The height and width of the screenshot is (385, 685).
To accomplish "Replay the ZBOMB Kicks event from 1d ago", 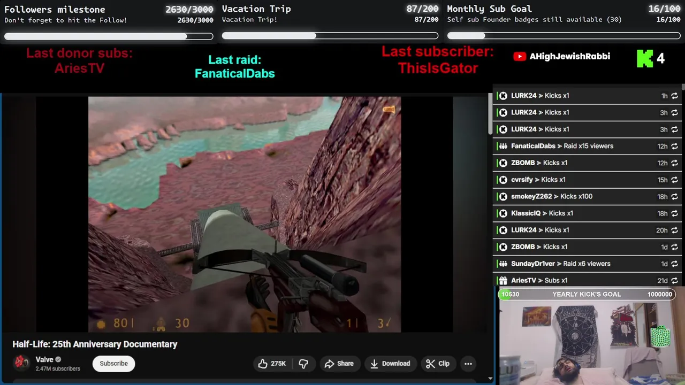I will [674, 247].
